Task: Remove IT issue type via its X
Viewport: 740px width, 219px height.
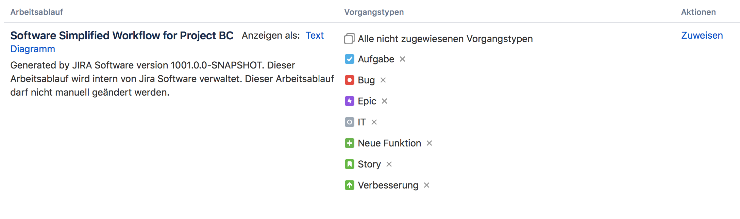Action: (374, 122)
